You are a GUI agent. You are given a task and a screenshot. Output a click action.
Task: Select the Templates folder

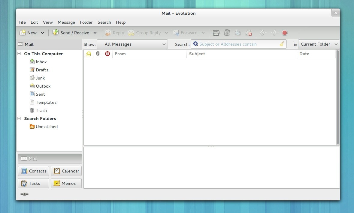[x=43, y=102]
